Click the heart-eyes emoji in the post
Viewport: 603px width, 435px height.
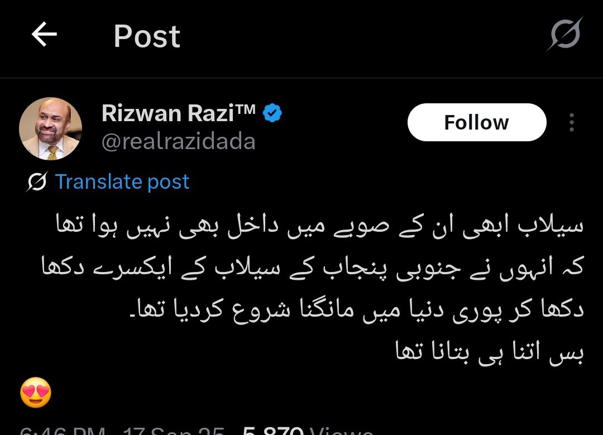pos(36,393)
